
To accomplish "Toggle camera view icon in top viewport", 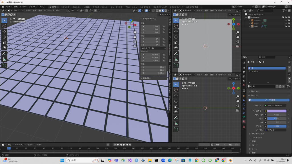I will [238, 41].
